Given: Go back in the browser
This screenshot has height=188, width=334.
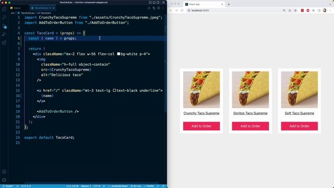Looking at the screenshot, I should tap(171, 10).
